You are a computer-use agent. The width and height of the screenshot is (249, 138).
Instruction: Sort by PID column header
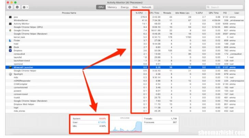[225, 13]
